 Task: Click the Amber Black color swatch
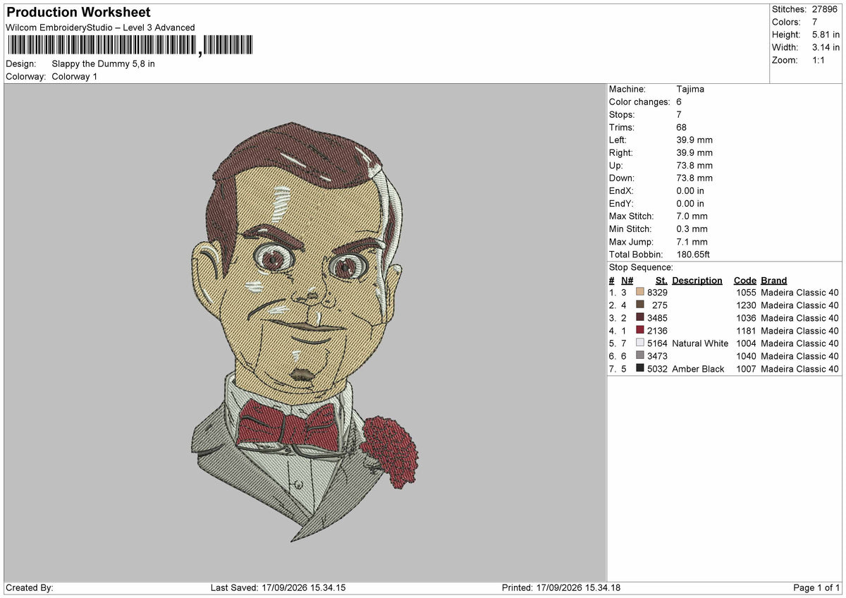pyautogui.click(x=640, y=369)
